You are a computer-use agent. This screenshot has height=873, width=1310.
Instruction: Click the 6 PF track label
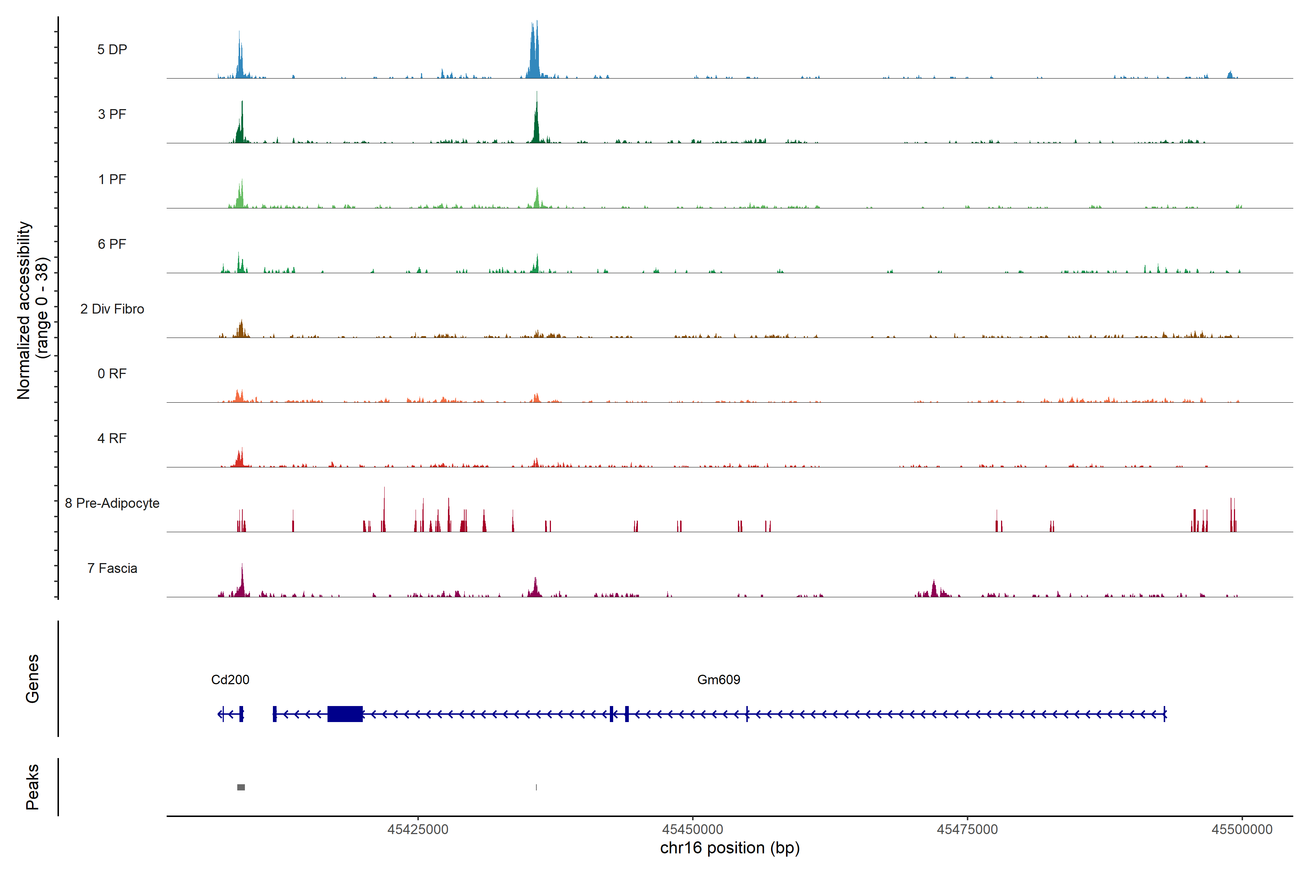(112, 244)
